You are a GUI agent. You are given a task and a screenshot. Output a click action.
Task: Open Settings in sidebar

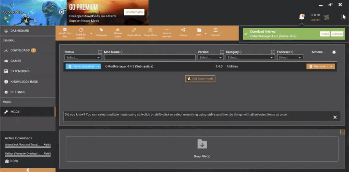click(28, 92)
